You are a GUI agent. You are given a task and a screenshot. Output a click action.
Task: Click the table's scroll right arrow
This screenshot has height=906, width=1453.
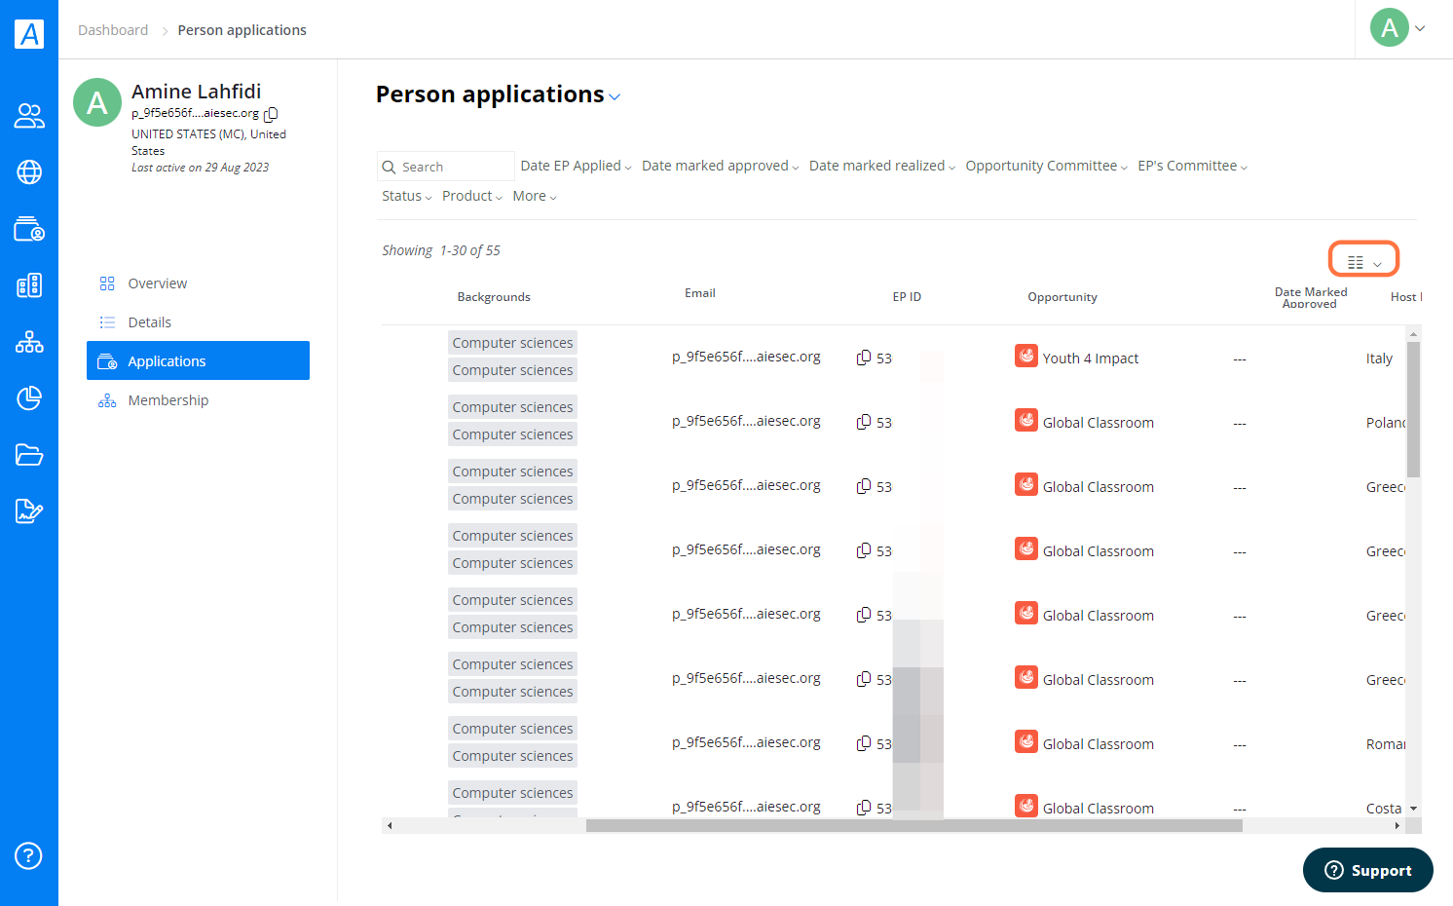(x=1397, y=826)
